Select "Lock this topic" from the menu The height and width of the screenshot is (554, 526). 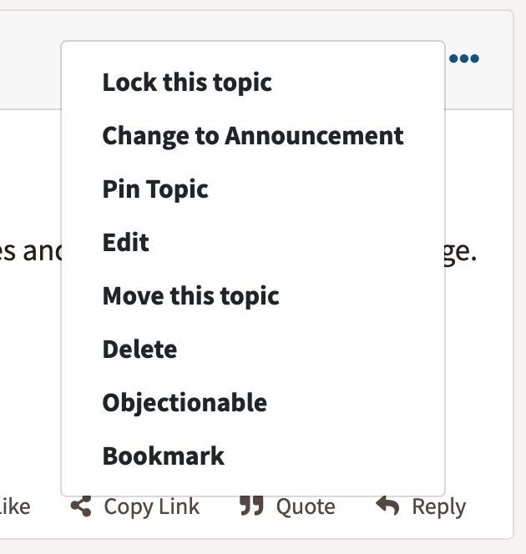click(187, 83)
